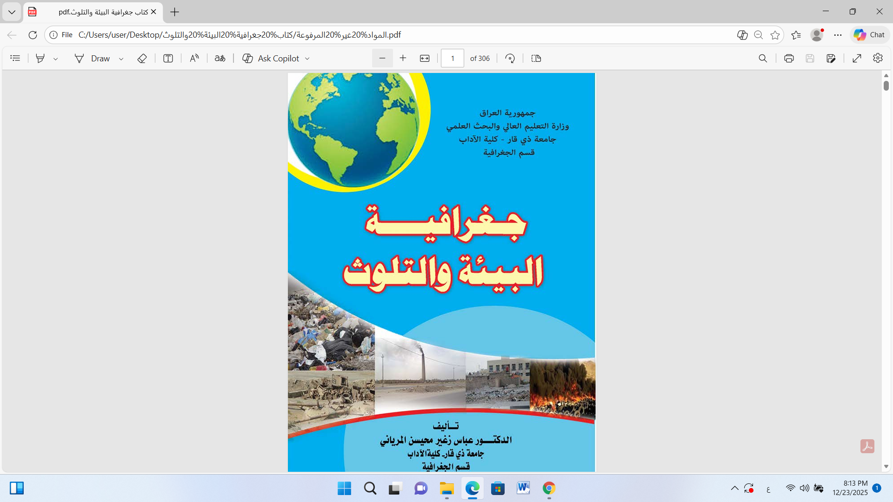Click the zoom indicator in address bar

[759, 35]
